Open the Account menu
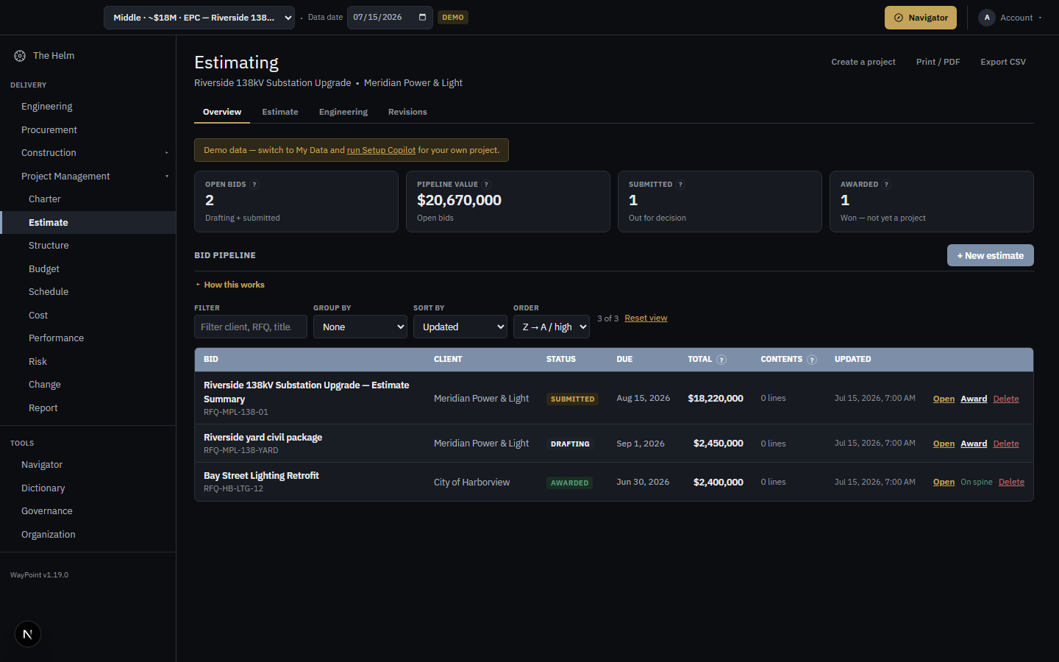Viewport: 1059px width, 662px height. pos(1011,18)
